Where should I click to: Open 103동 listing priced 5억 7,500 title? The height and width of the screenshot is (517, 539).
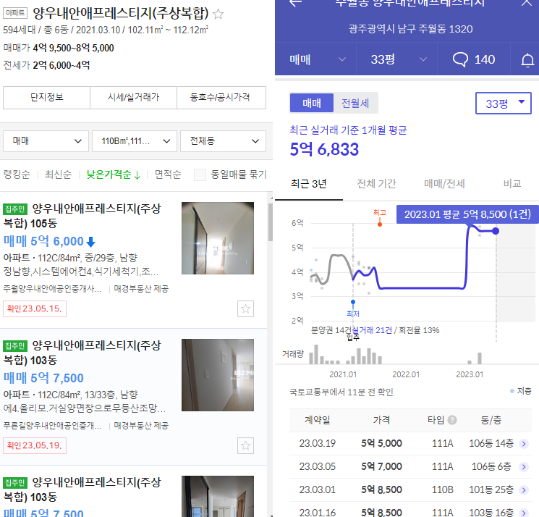click(82, 353)
